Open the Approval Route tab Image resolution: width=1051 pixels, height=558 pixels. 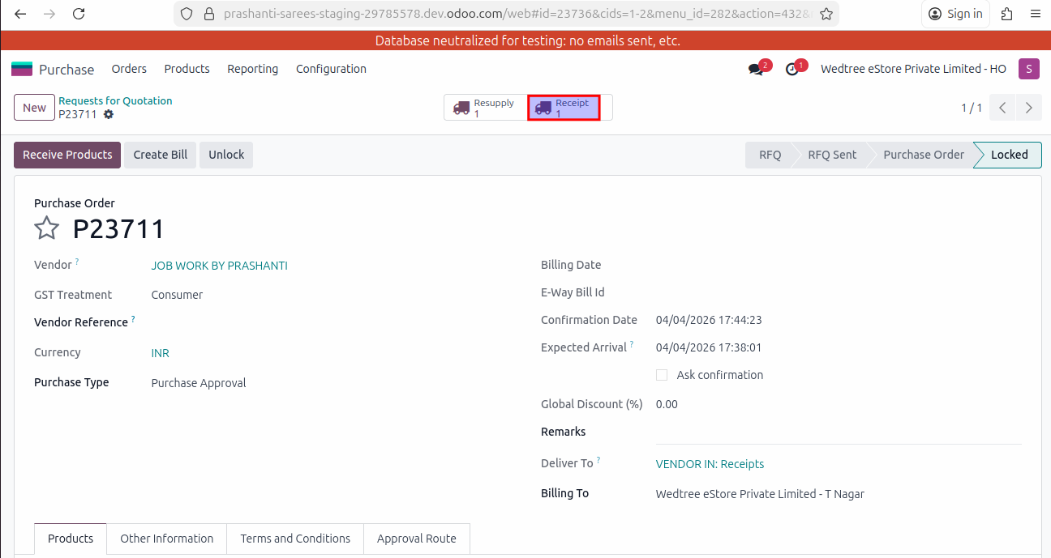coord(417,539)
